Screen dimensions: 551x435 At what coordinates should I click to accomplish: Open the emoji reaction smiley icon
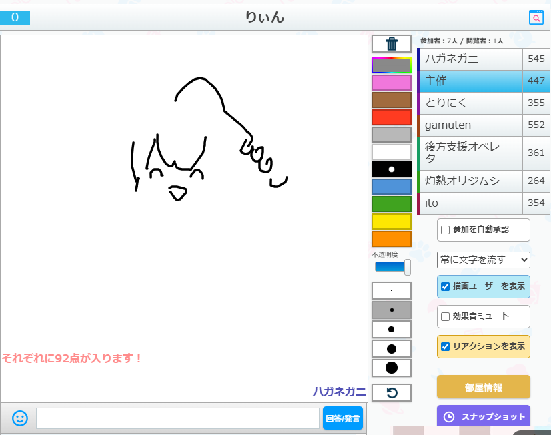(20, 418)
